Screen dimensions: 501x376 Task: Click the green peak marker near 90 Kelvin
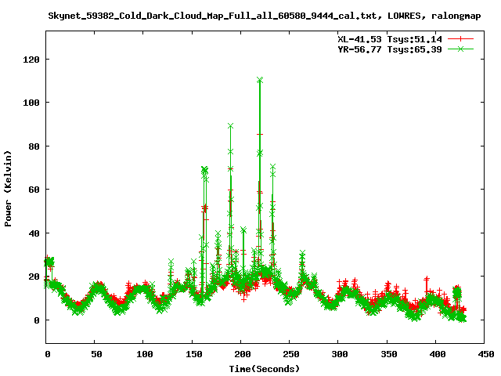(x=230, y=126)
